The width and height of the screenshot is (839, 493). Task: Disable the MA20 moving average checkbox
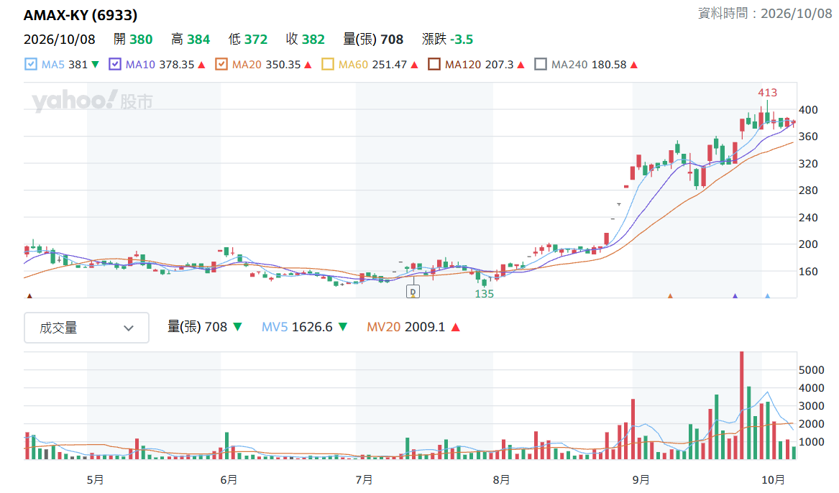221,65
